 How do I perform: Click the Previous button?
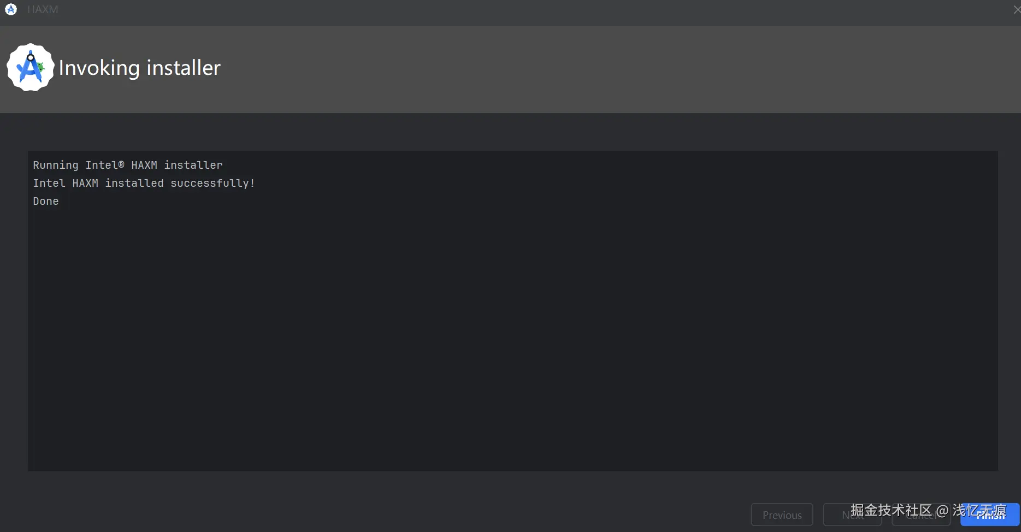[x=782, y=515]
